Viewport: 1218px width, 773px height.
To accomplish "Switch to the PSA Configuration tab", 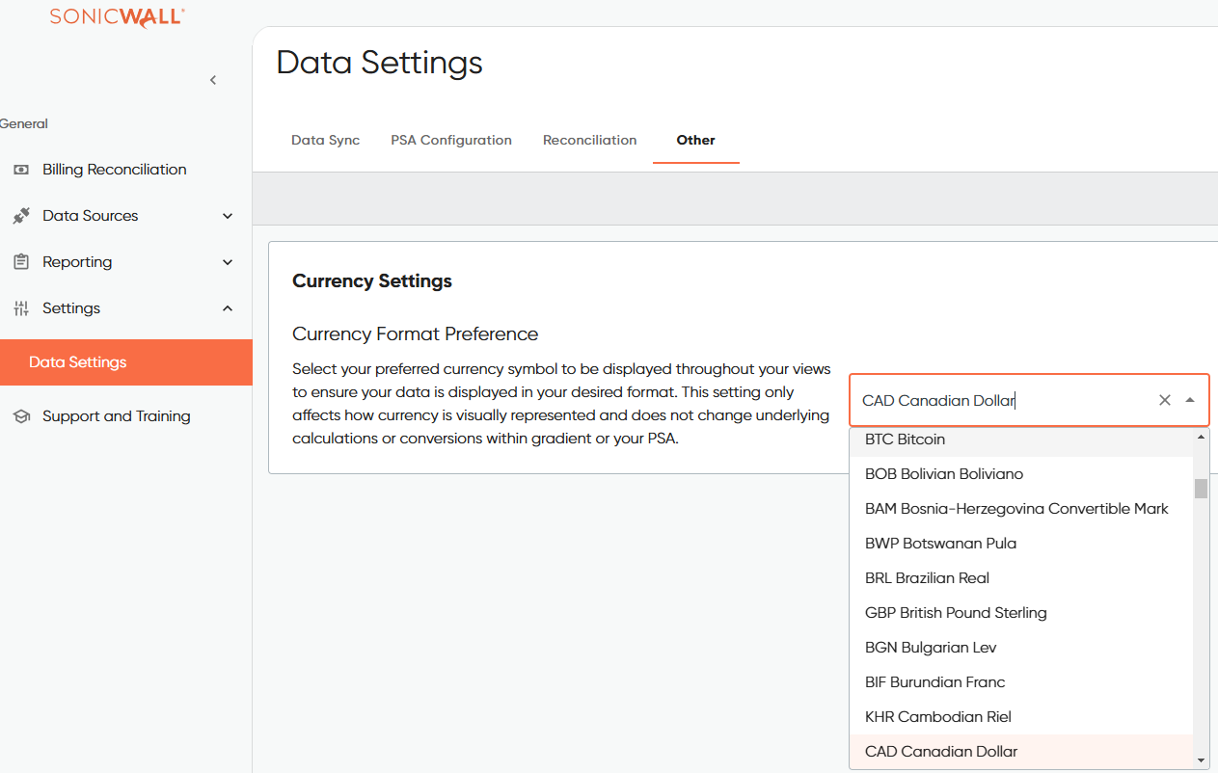I will [451, 140].
